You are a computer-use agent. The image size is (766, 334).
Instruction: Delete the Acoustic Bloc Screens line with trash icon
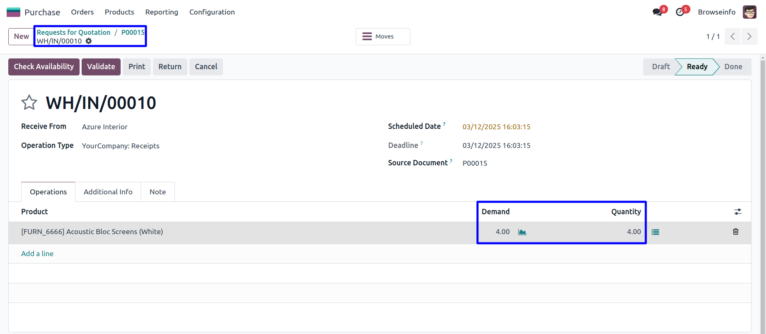click(x=735, y=232)
